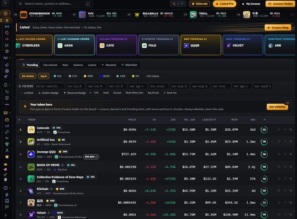Open the megaphone icon in left sidebar

(x=7, y=65)
